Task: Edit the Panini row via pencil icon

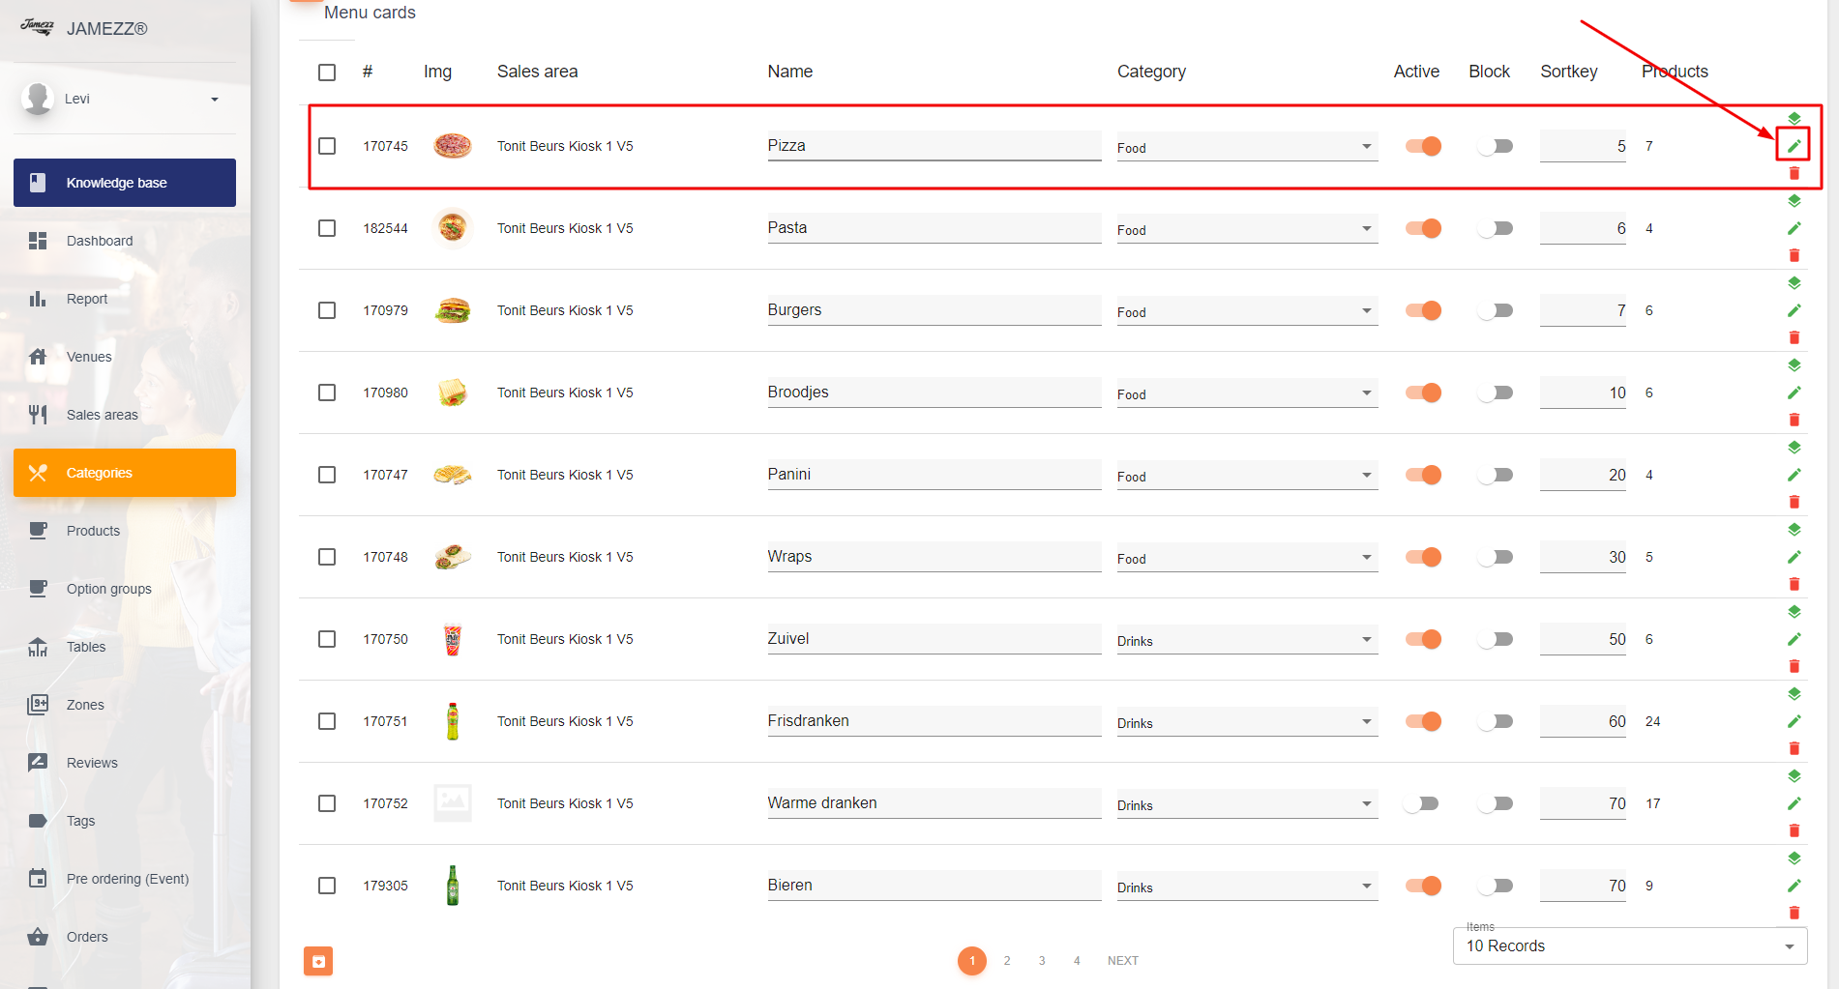Action: tap(1794, 475)
